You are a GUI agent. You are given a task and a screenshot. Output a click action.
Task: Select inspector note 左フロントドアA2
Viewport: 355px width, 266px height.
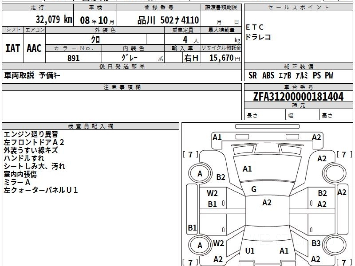pyautogui.click(x=34, y=142)
